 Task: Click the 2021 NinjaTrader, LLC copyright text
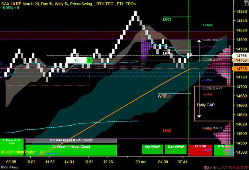pos(23,152)
